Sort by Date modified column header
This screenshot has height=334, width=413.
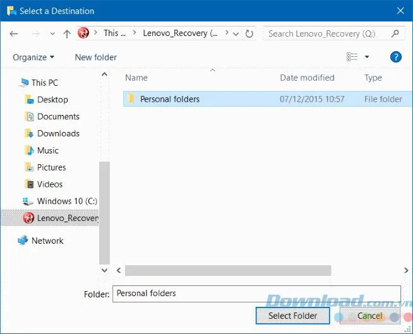click(307, 78)
